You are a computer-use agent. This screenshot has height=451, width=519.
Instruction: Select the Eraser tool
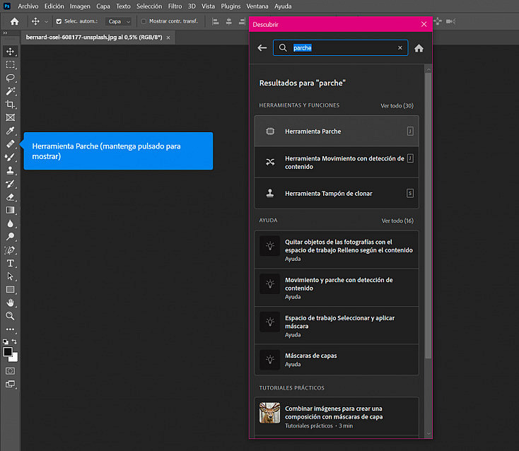(11, 197)
